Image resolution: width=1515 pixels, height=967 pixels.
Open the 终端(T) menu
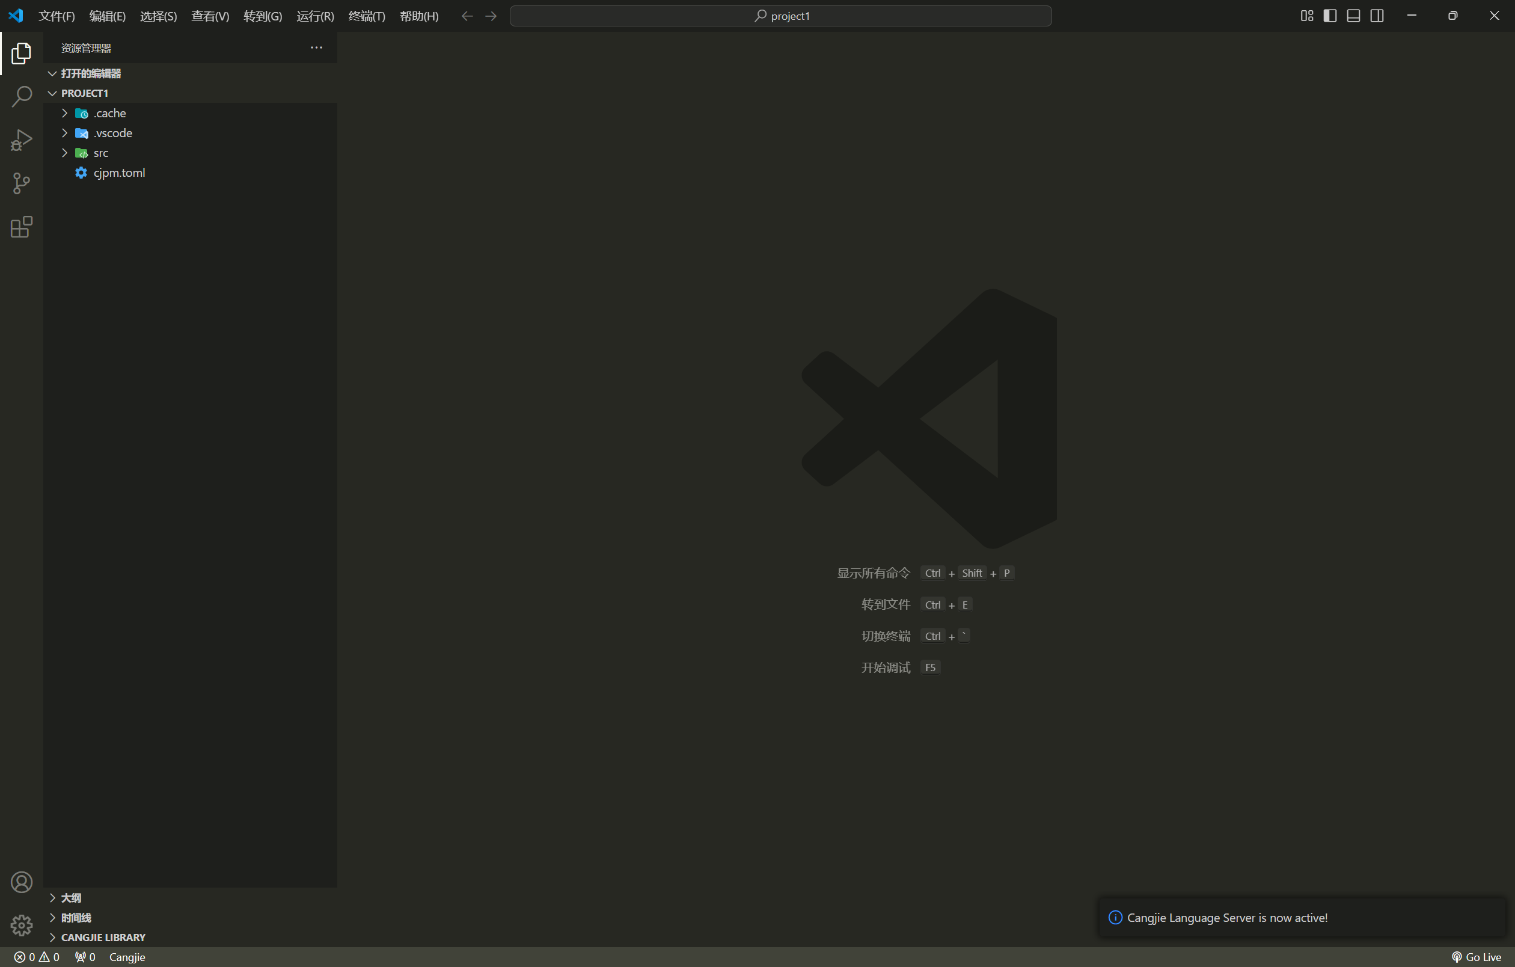366,16
